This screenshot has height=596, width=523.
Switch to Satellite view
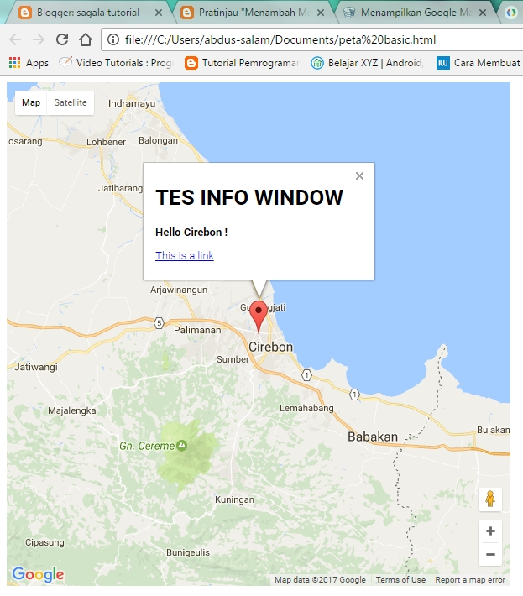point(71,102)
